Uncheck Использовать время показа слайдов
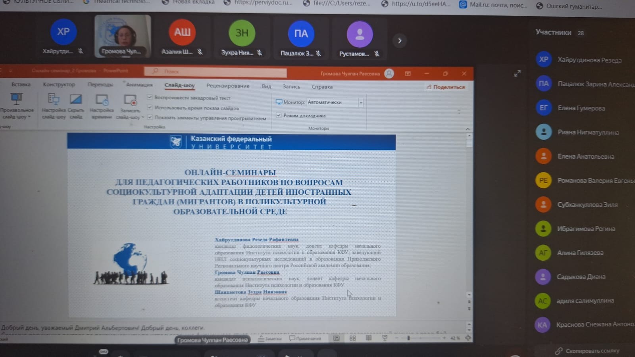635x357 pixels. click(150, 107)
